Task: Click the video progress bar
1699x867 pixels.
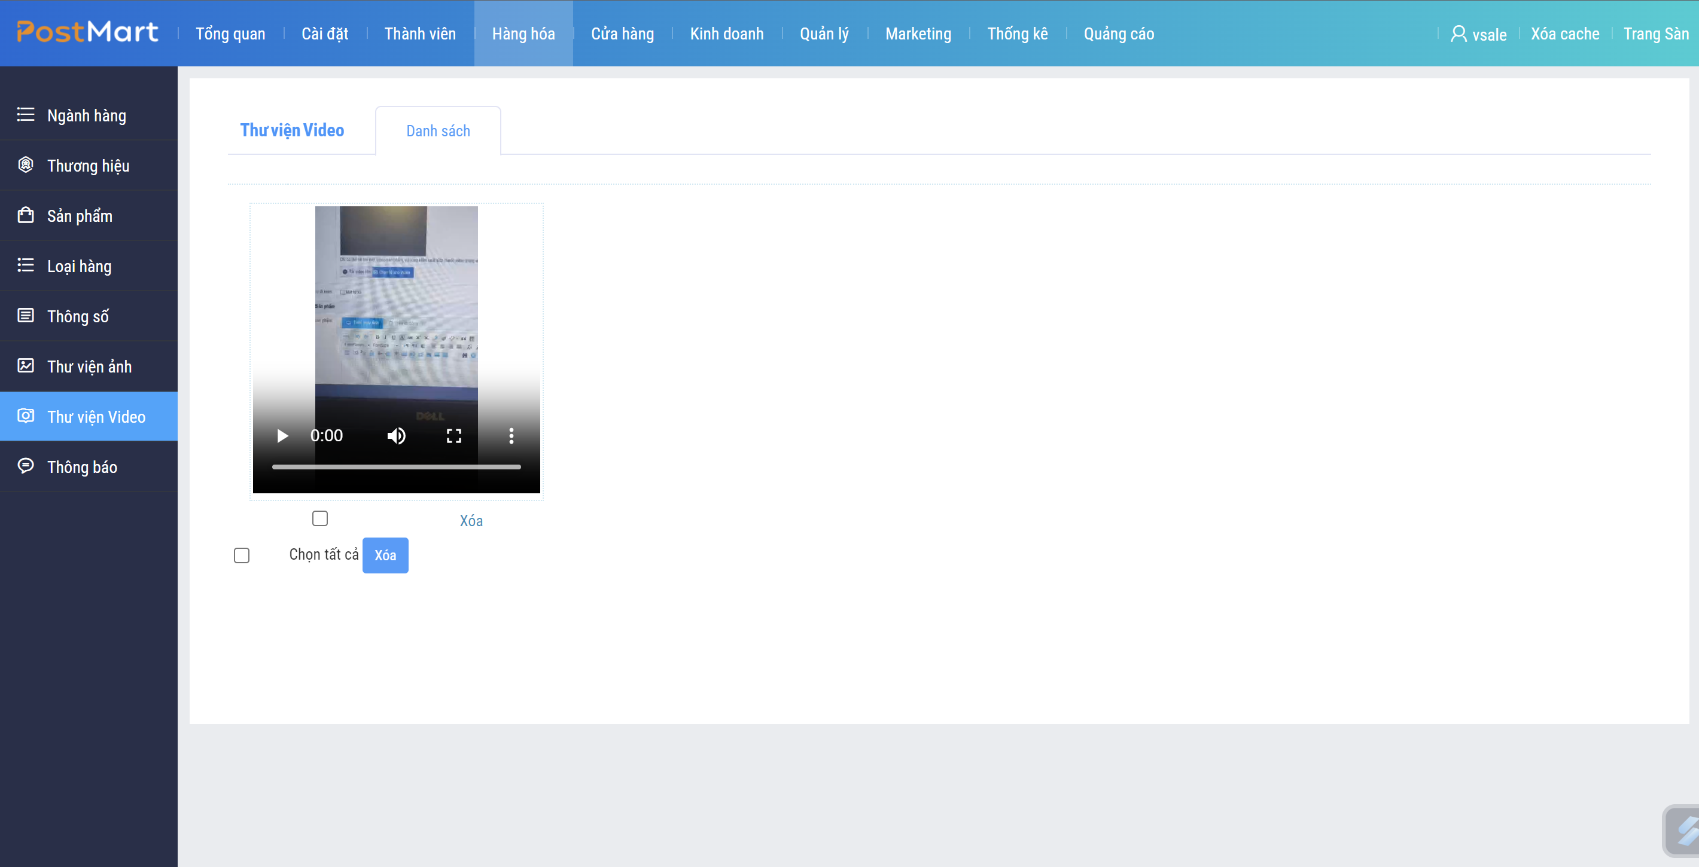Action: 397,467
